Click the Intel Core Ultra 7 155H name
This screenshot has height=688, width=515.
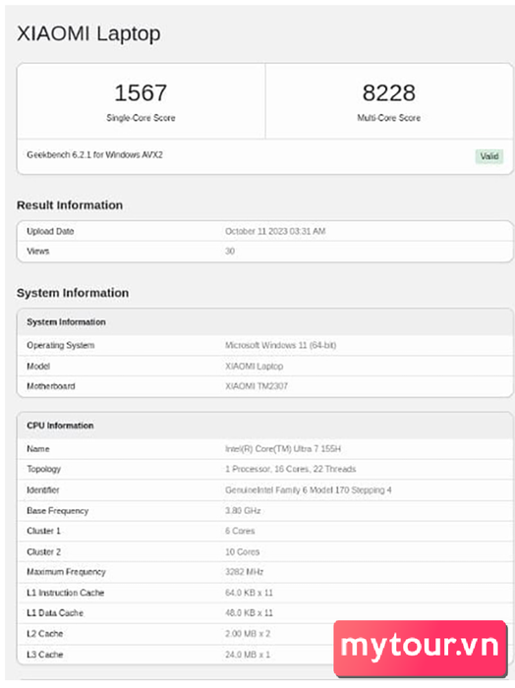tap(283, 449)
